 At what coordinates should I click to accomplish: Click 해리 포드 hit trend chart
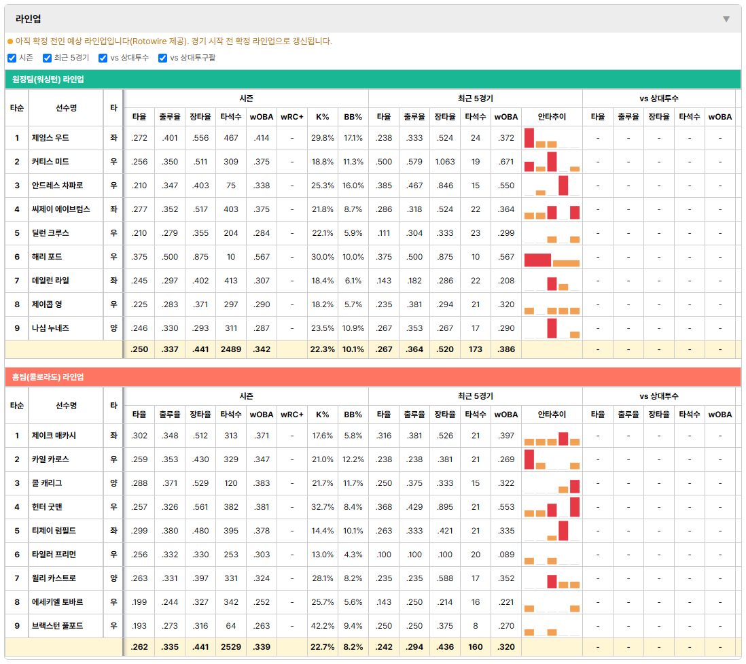[552, 257]
